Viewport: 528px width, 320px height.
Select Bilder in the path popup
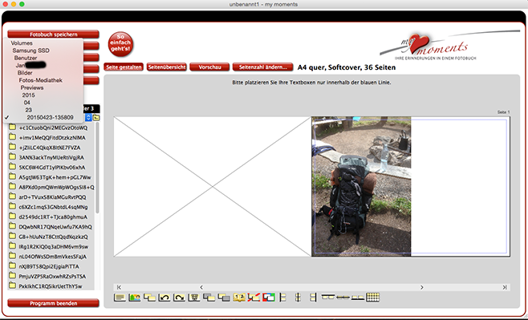pyautogui.click(x=25, y=73)
